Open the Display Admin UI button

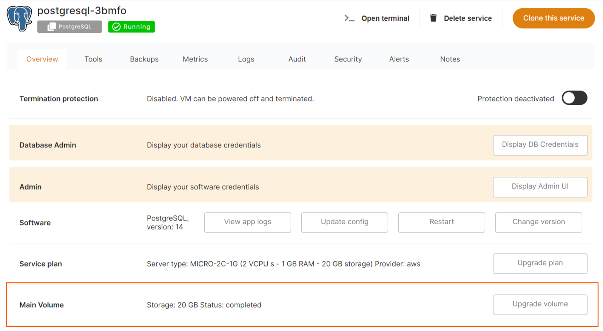[x=540, y=187]
